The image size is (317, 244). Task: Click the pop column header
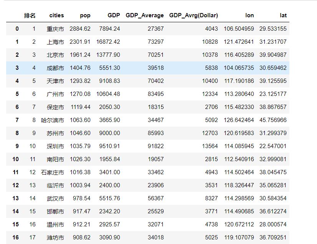click(x=85, y=16)
